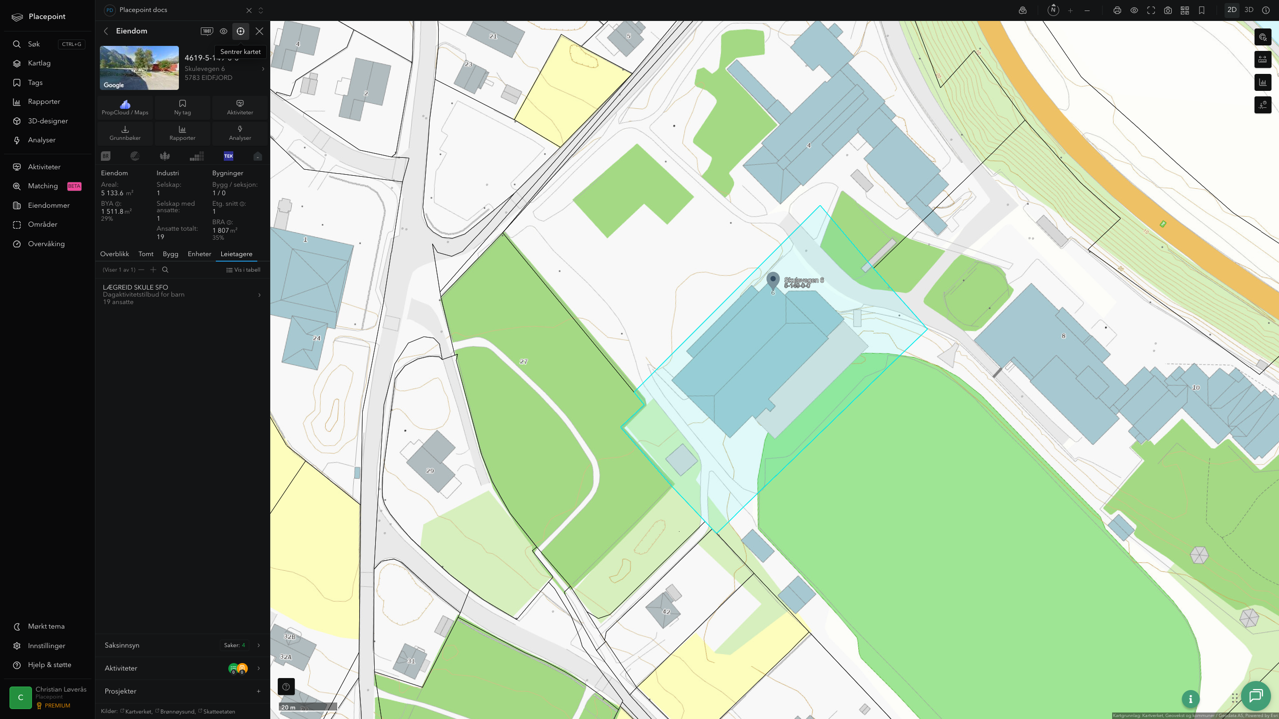Click Vis i tabell button

(x=243, y=270)
